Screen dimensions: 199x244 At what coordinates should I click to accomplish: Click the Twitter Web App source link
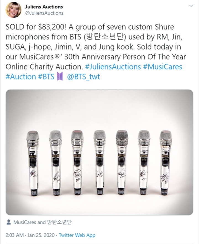[77, 235]
